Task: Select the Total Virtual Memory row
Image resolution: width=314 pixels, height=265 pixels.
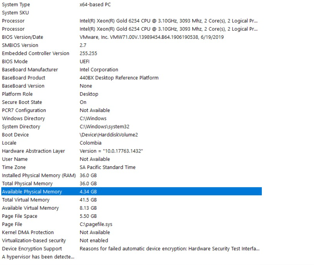Action: [26, 200]
